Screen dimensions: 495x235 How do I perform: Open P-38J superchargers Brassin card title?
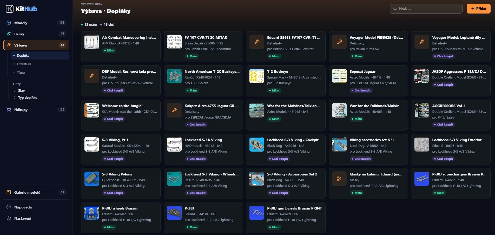(459, 174)
